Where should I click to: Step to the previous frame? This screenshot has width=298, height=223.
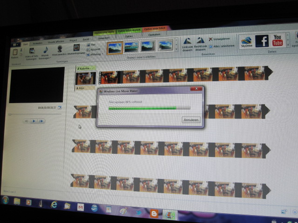point(27,121)
